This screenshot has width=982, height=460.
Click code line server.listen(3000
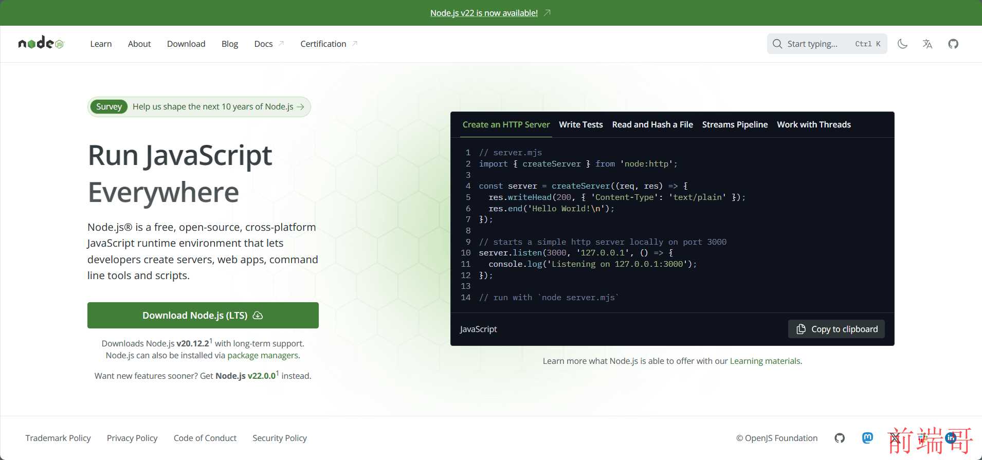coord(576,253)
